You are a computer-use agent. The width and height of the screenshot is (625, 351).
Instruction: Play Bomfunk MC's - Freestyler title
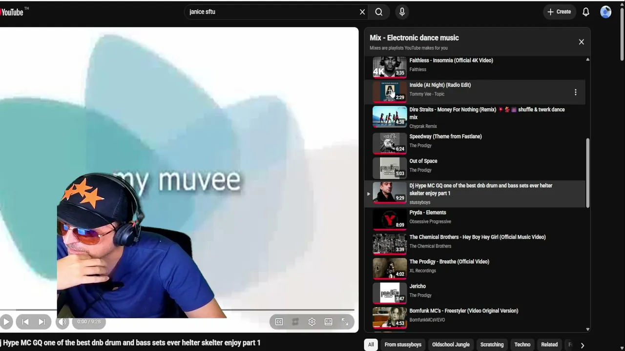click(464, 311)
